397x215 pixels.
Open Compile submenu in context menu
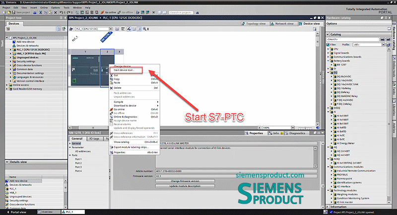[134, 102]
